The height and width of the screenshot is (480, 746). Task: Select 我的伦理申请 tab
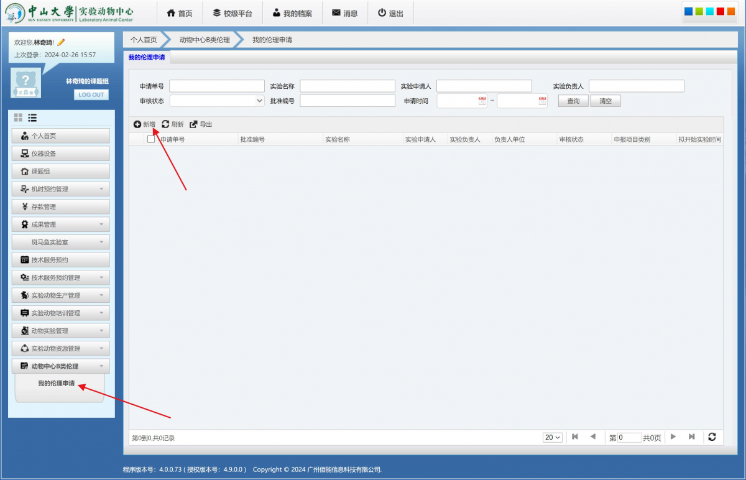pos(147,57)
